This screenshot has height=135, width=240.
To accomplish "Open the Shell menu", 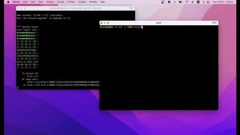I will [x=25, y=2].
